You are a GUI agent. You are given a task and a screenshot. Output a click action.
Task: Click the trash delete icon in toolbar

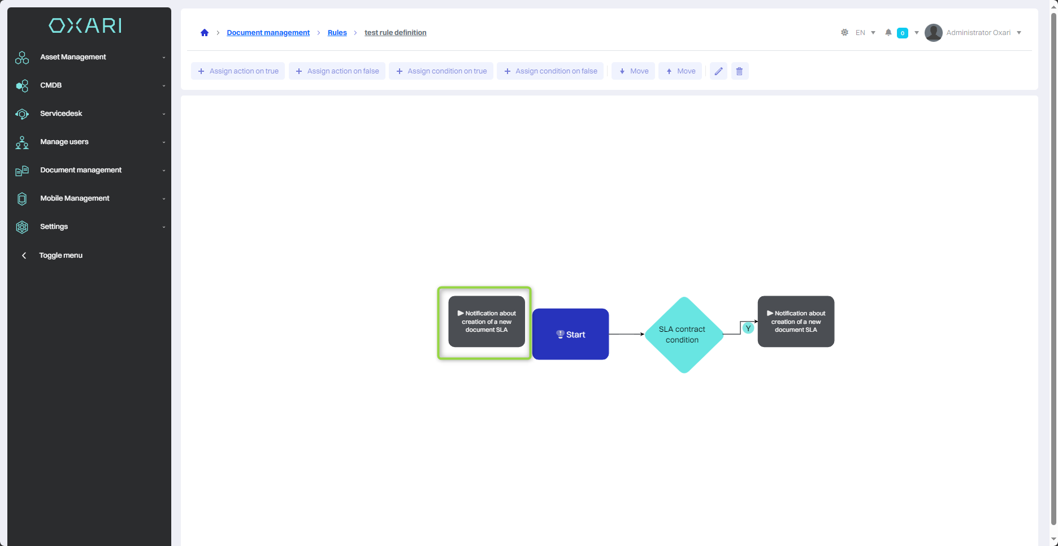(x=739, y=71)
